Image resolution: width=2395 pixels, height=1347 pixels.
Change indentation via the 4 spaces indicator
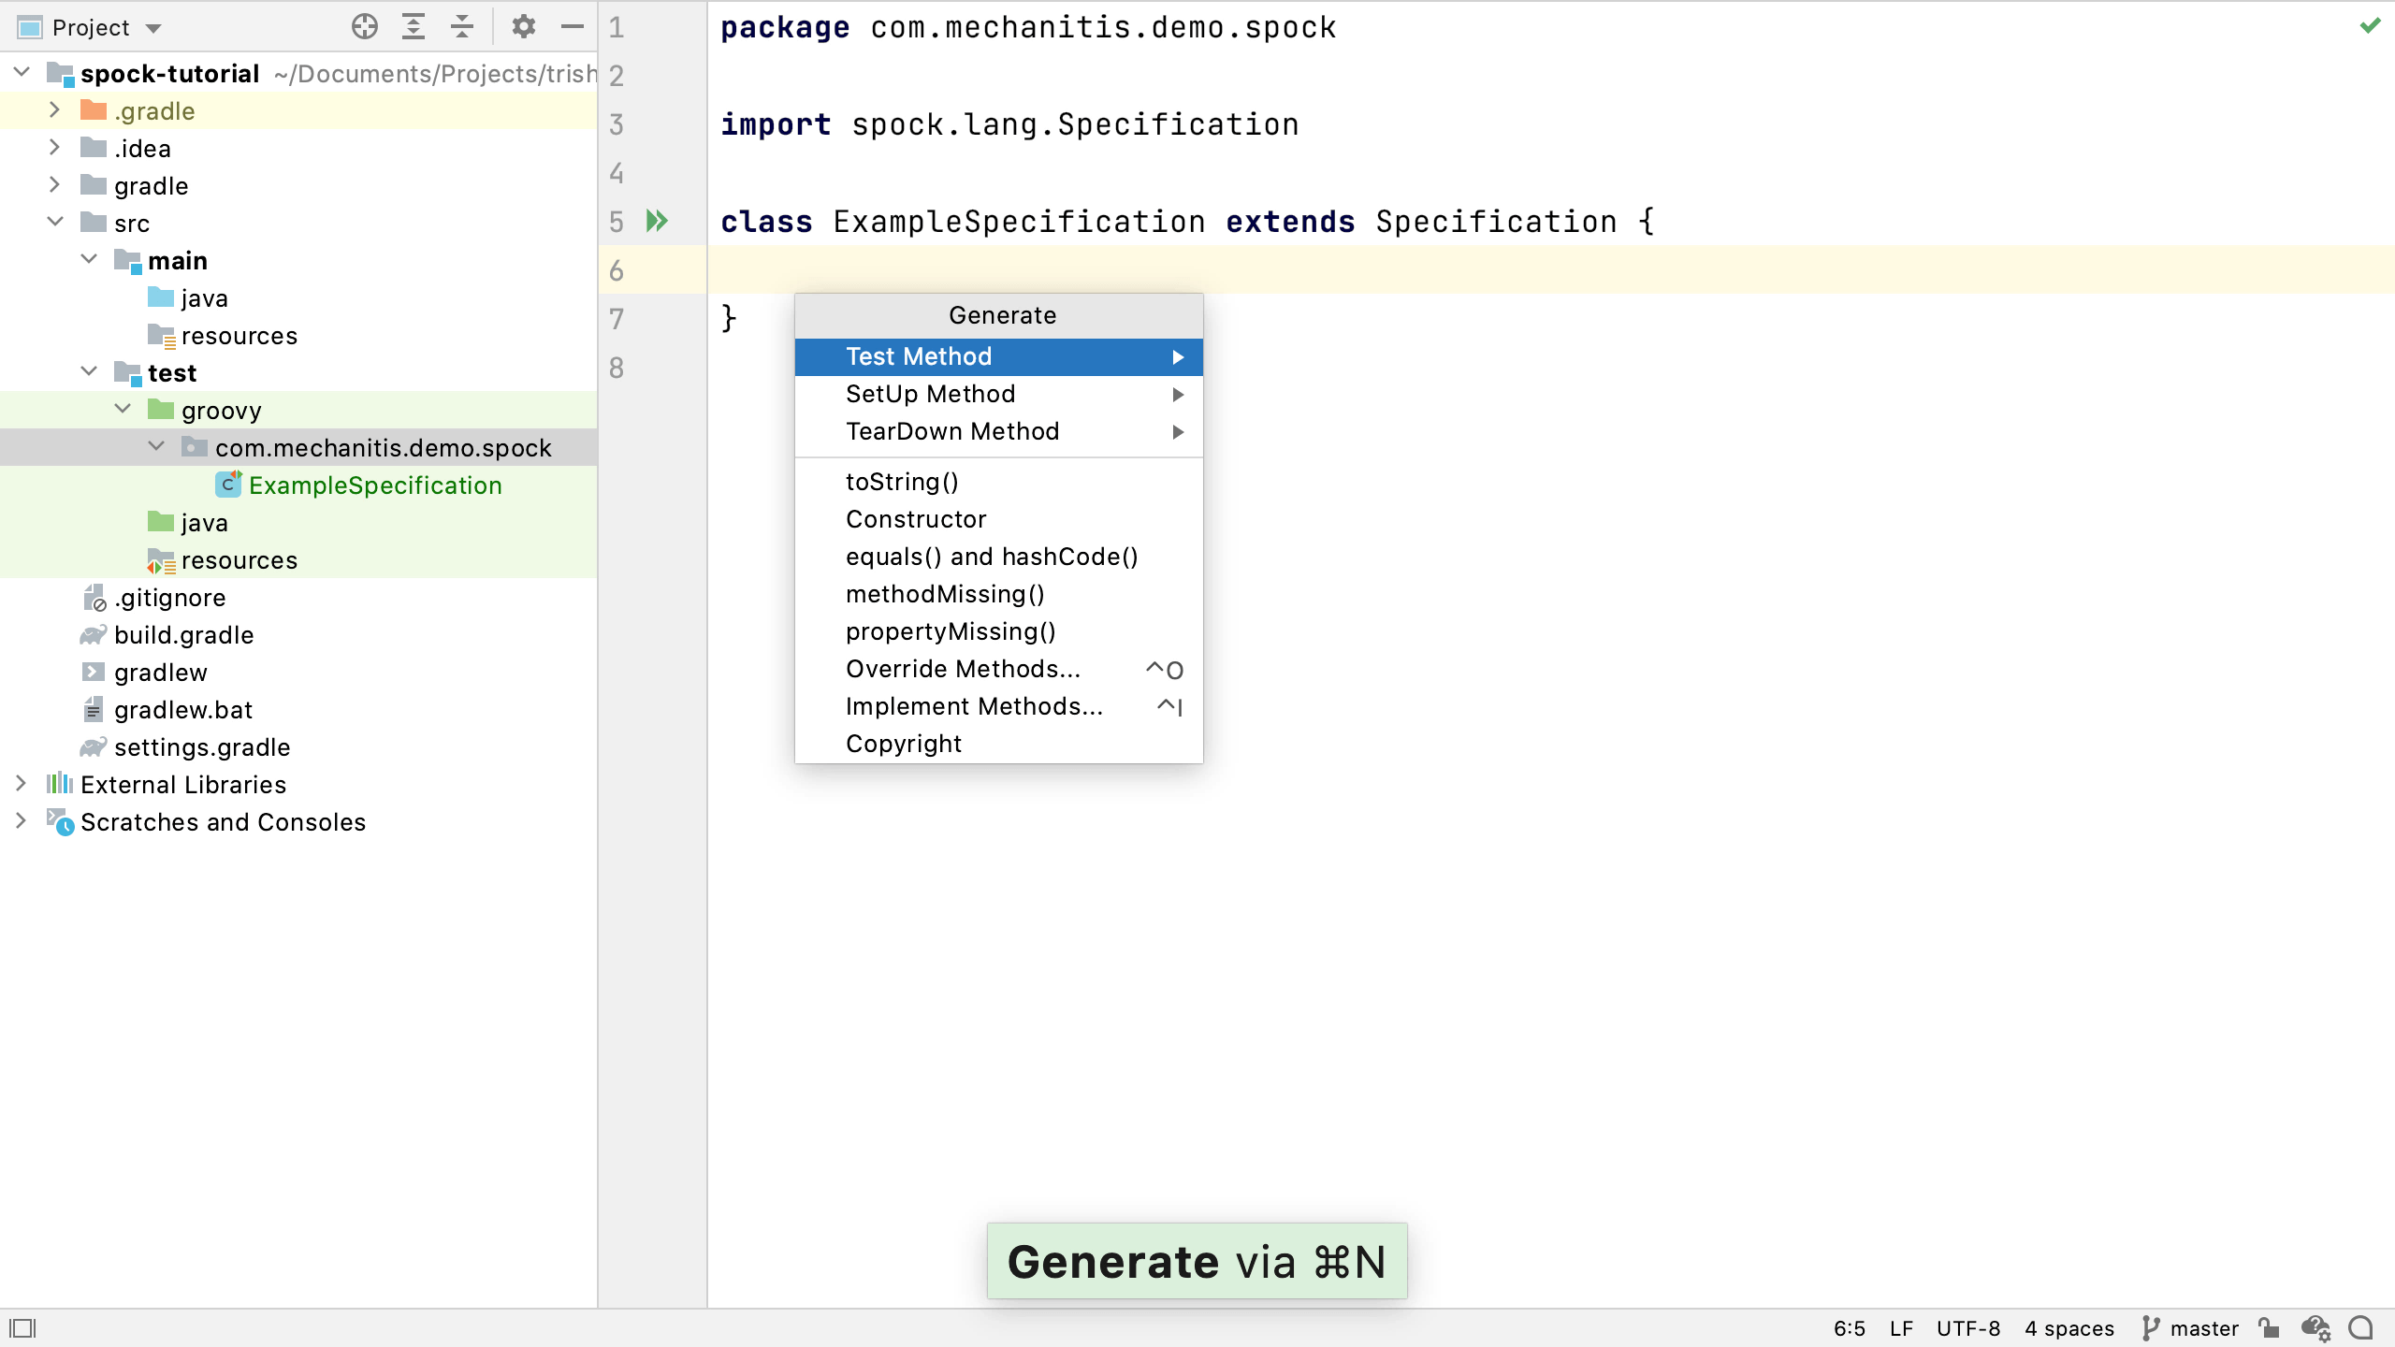point(2068,1327)
